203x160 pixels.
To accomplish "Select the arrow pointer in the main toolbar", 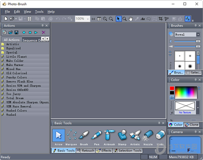I will pyautogui.click(x=119, y=19).
